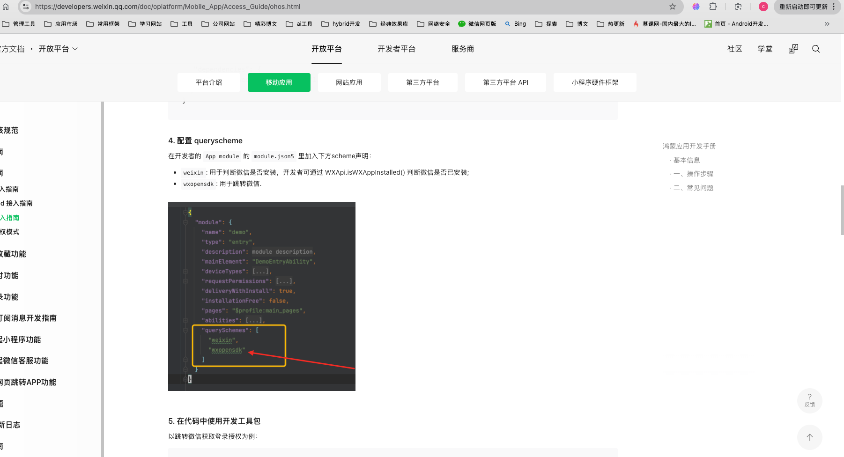Open the 藏功能 sidebar item
This screenshot has width=844, height=457.
pyautogui.click(x=13, y=254)
